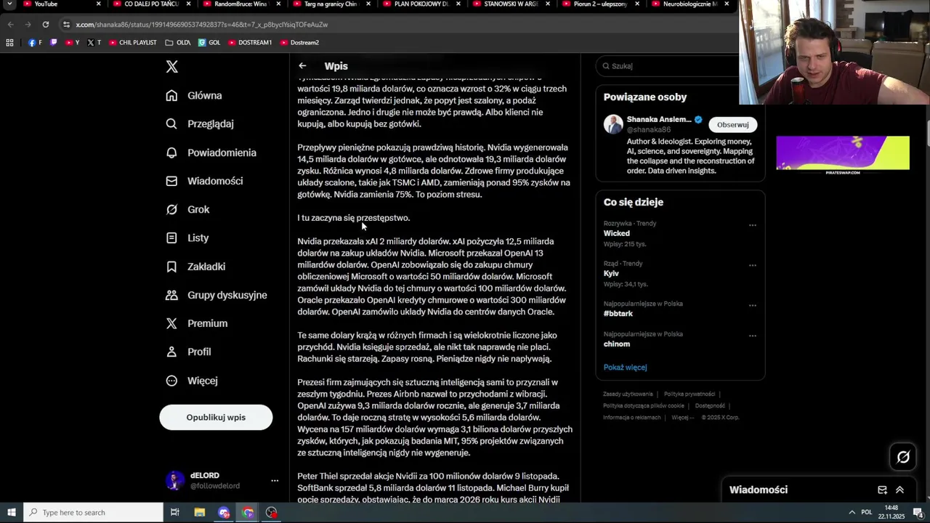Open Premium page

(196, 323)
